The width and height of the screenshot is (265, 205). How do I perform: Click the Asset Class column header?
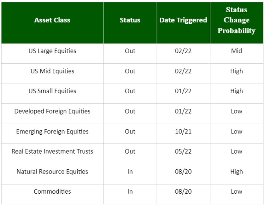click(52, 20)
